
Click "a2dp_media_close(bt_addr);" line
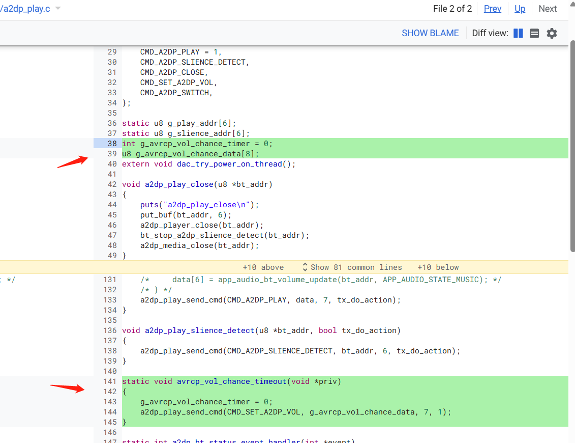(x=199, y=246)
